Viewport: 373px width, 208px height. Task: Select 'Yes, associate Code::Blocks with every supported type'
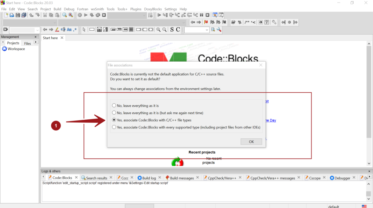pyautogui.click(x=114, y=127)
